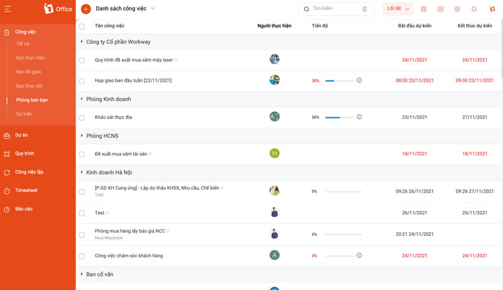Open Họp giao ban đầu tuần task
The image size is (503, 290).
(133, 81)
